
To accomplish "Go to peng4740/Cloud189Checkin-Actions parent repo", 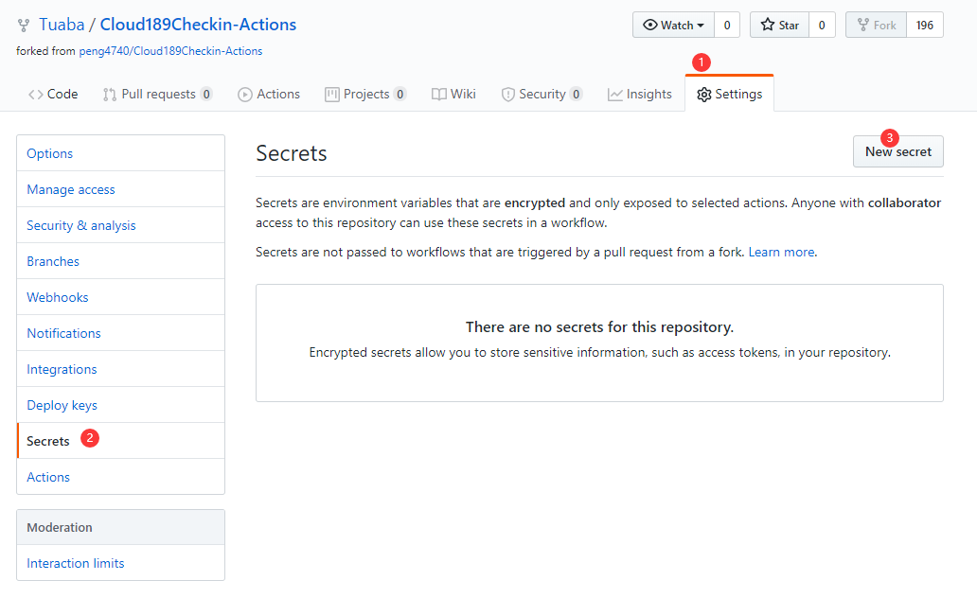I will [x=170, y=51].
